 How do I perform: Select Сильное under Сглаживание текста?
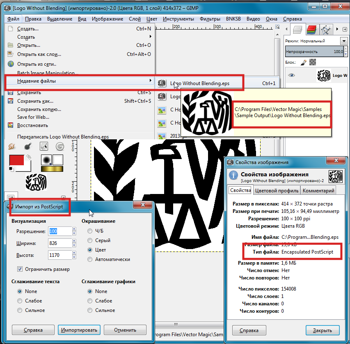20,310
